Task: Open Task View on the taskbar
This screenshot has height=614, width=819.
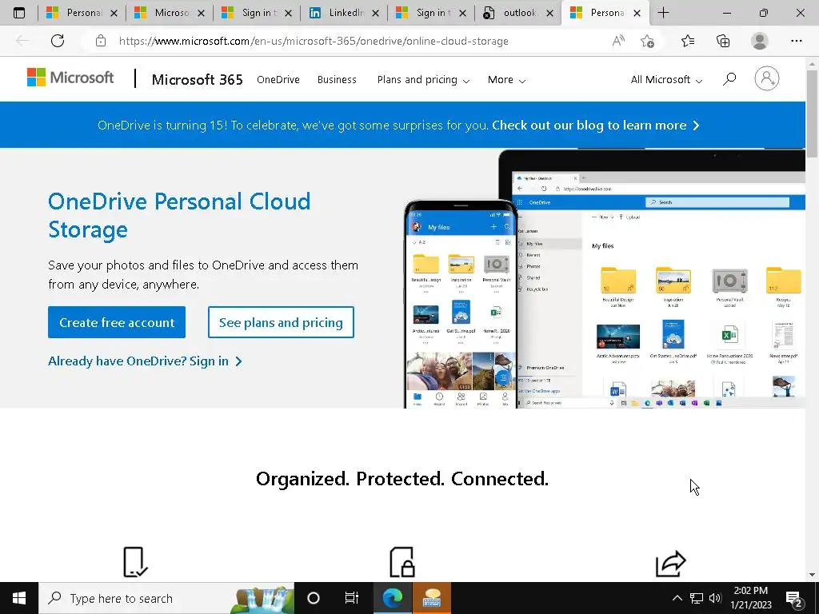Action: [x=352, y=598]
